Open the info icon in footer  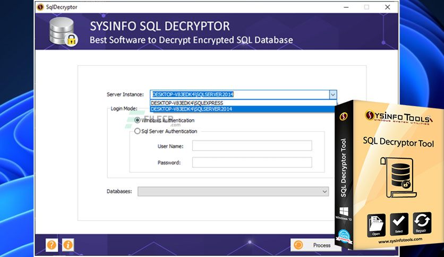(68, 245)
